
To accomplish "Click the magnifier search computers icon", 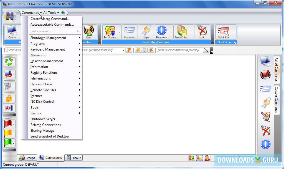I will point(8,74).
